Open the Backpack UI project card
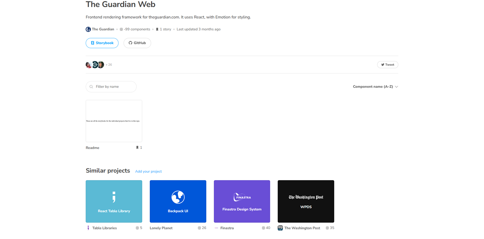Image resolution: width=484 pixels, height=239 pixels. click(x=178, y=201)
